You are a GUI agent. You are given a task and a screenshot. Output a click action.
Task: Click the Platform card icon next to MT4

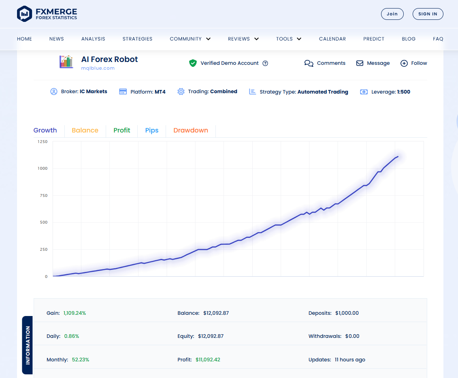[123, 92]
